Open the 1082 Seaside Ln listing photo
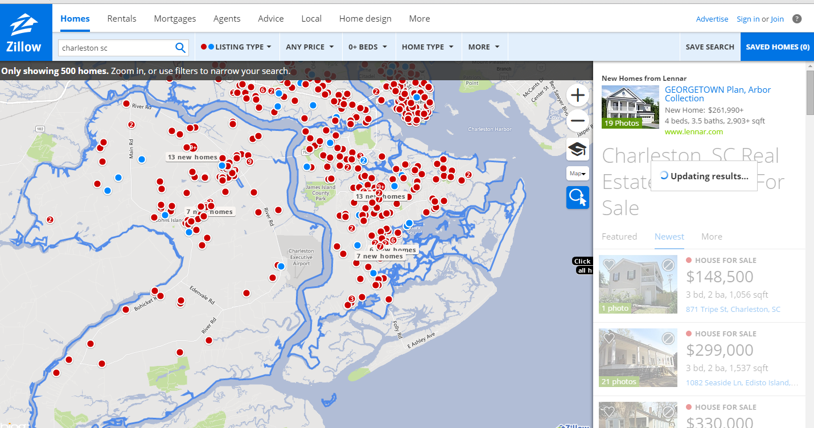 click(x=638, y=358)
